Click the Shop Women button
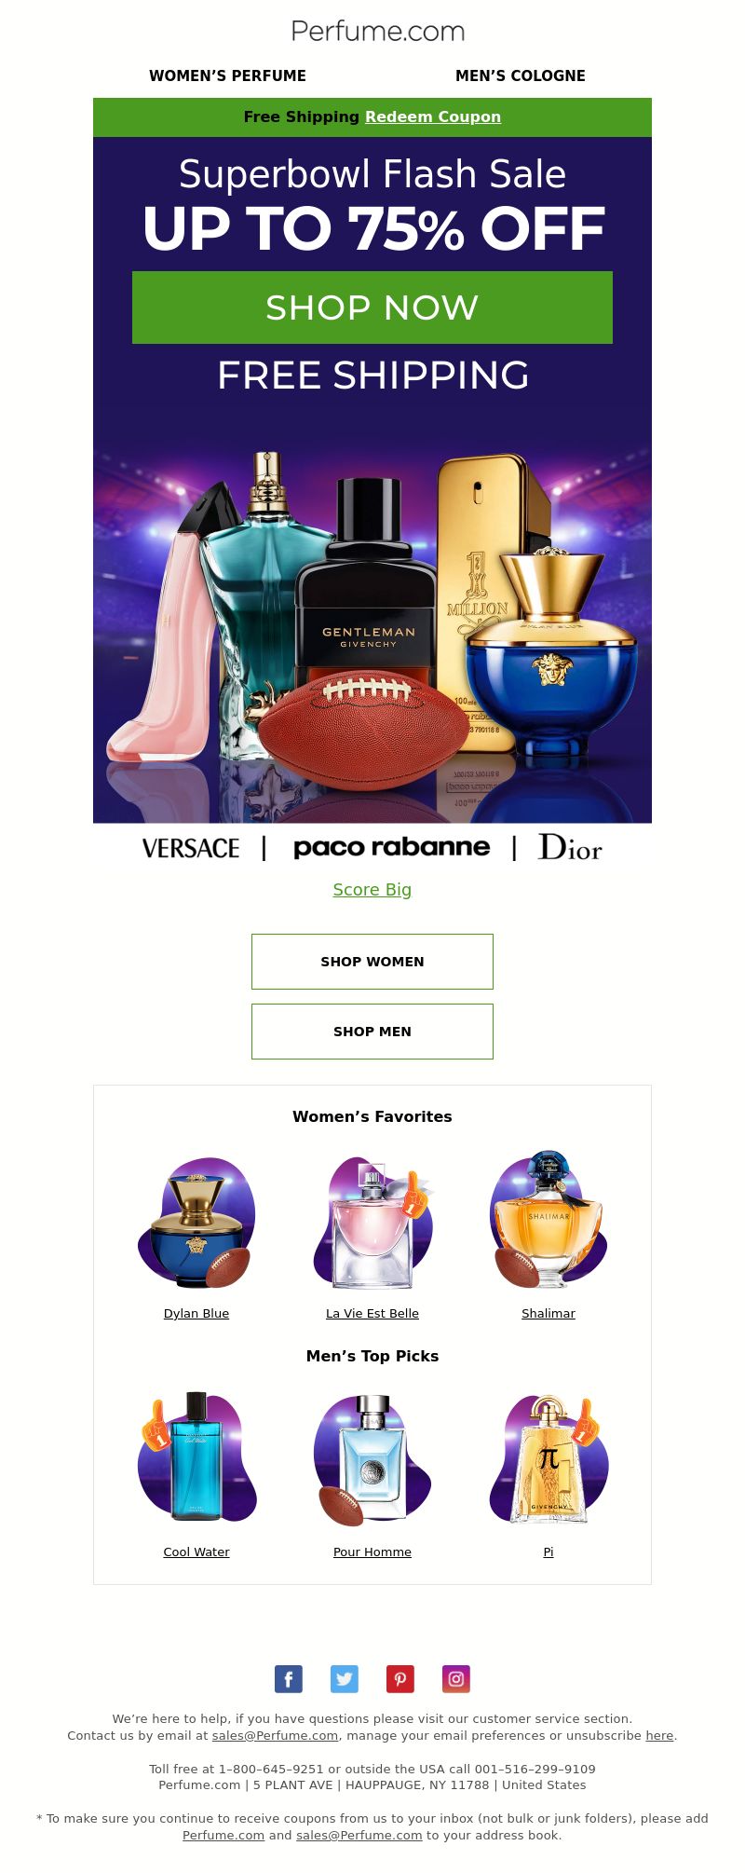The height and width of the screenshot is (1873, 745). pyautogui.click(x=372, y=962)
